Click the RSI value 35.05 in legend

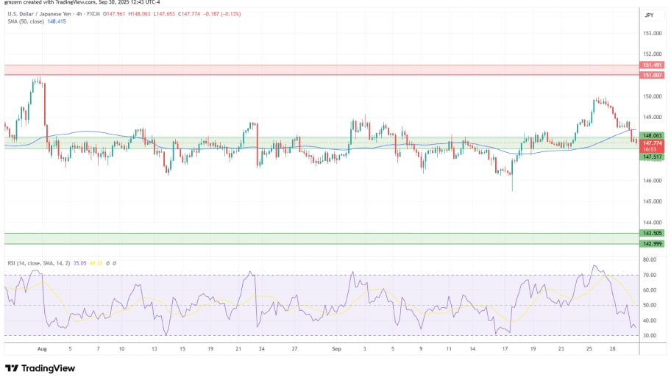pyautogui.click(x=79, y=262)
